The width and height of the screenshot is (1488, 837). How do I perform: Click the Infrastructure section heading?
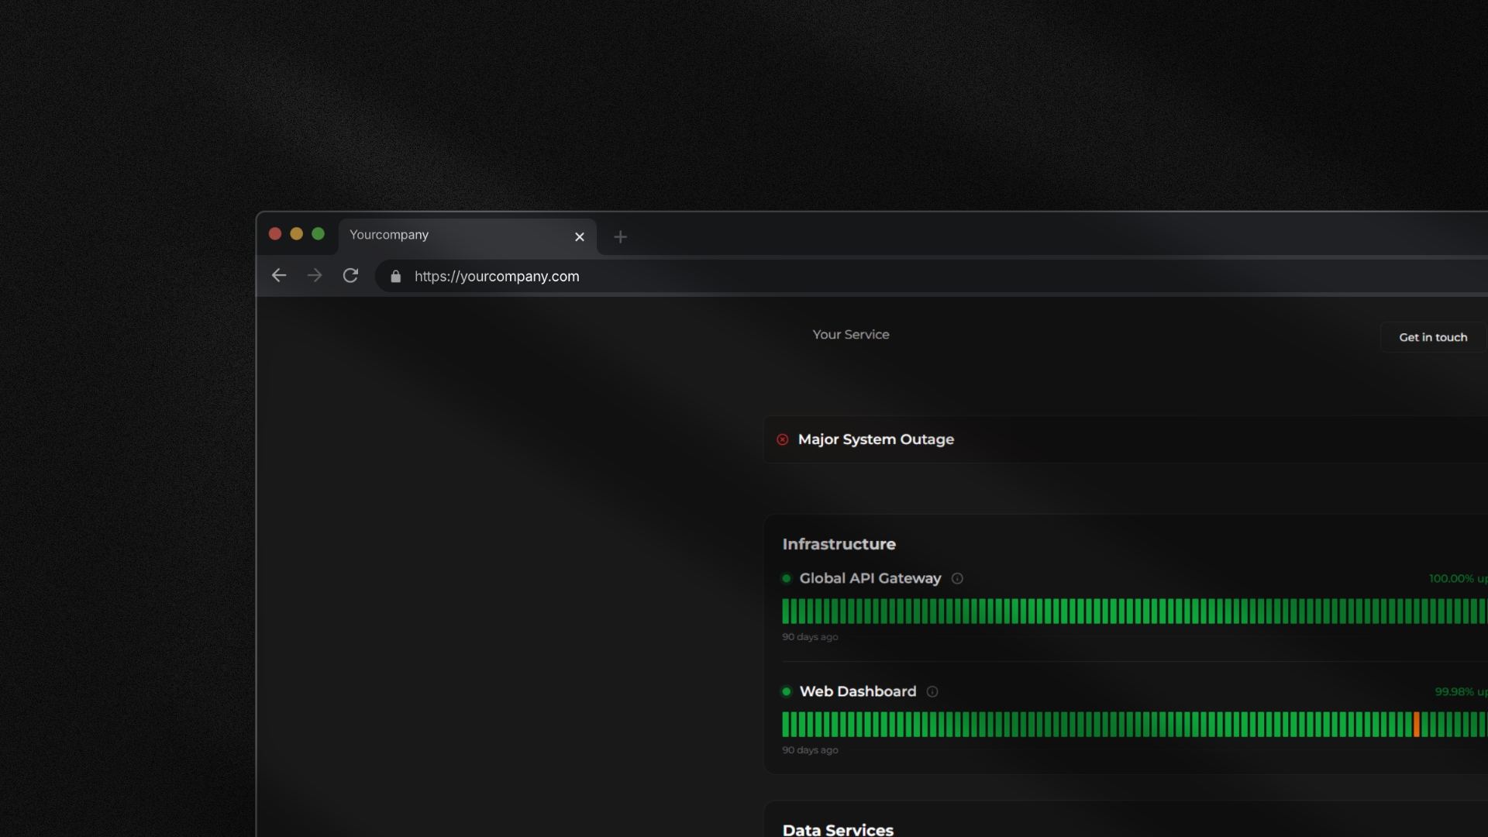839,544
